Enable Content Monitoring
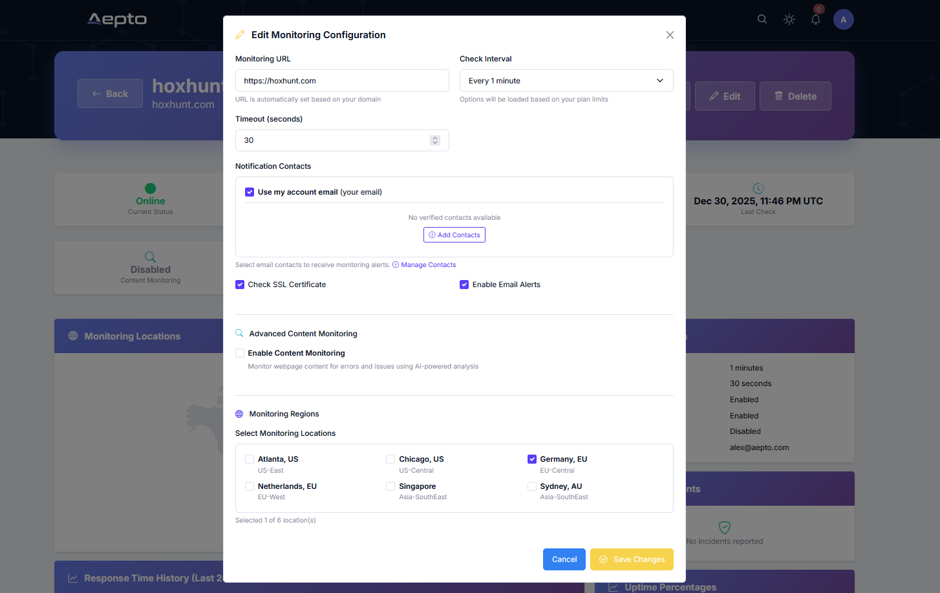Viewport: 940px width, 593px height. point(240,353)
